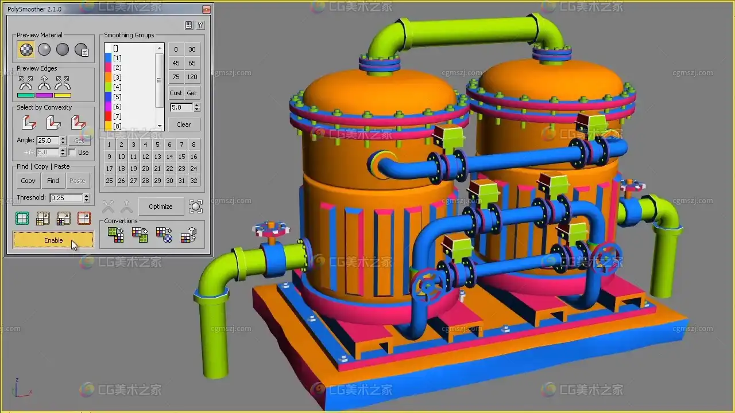
Task: Click the yellow Enable button
Action: [x=53, y=240]
